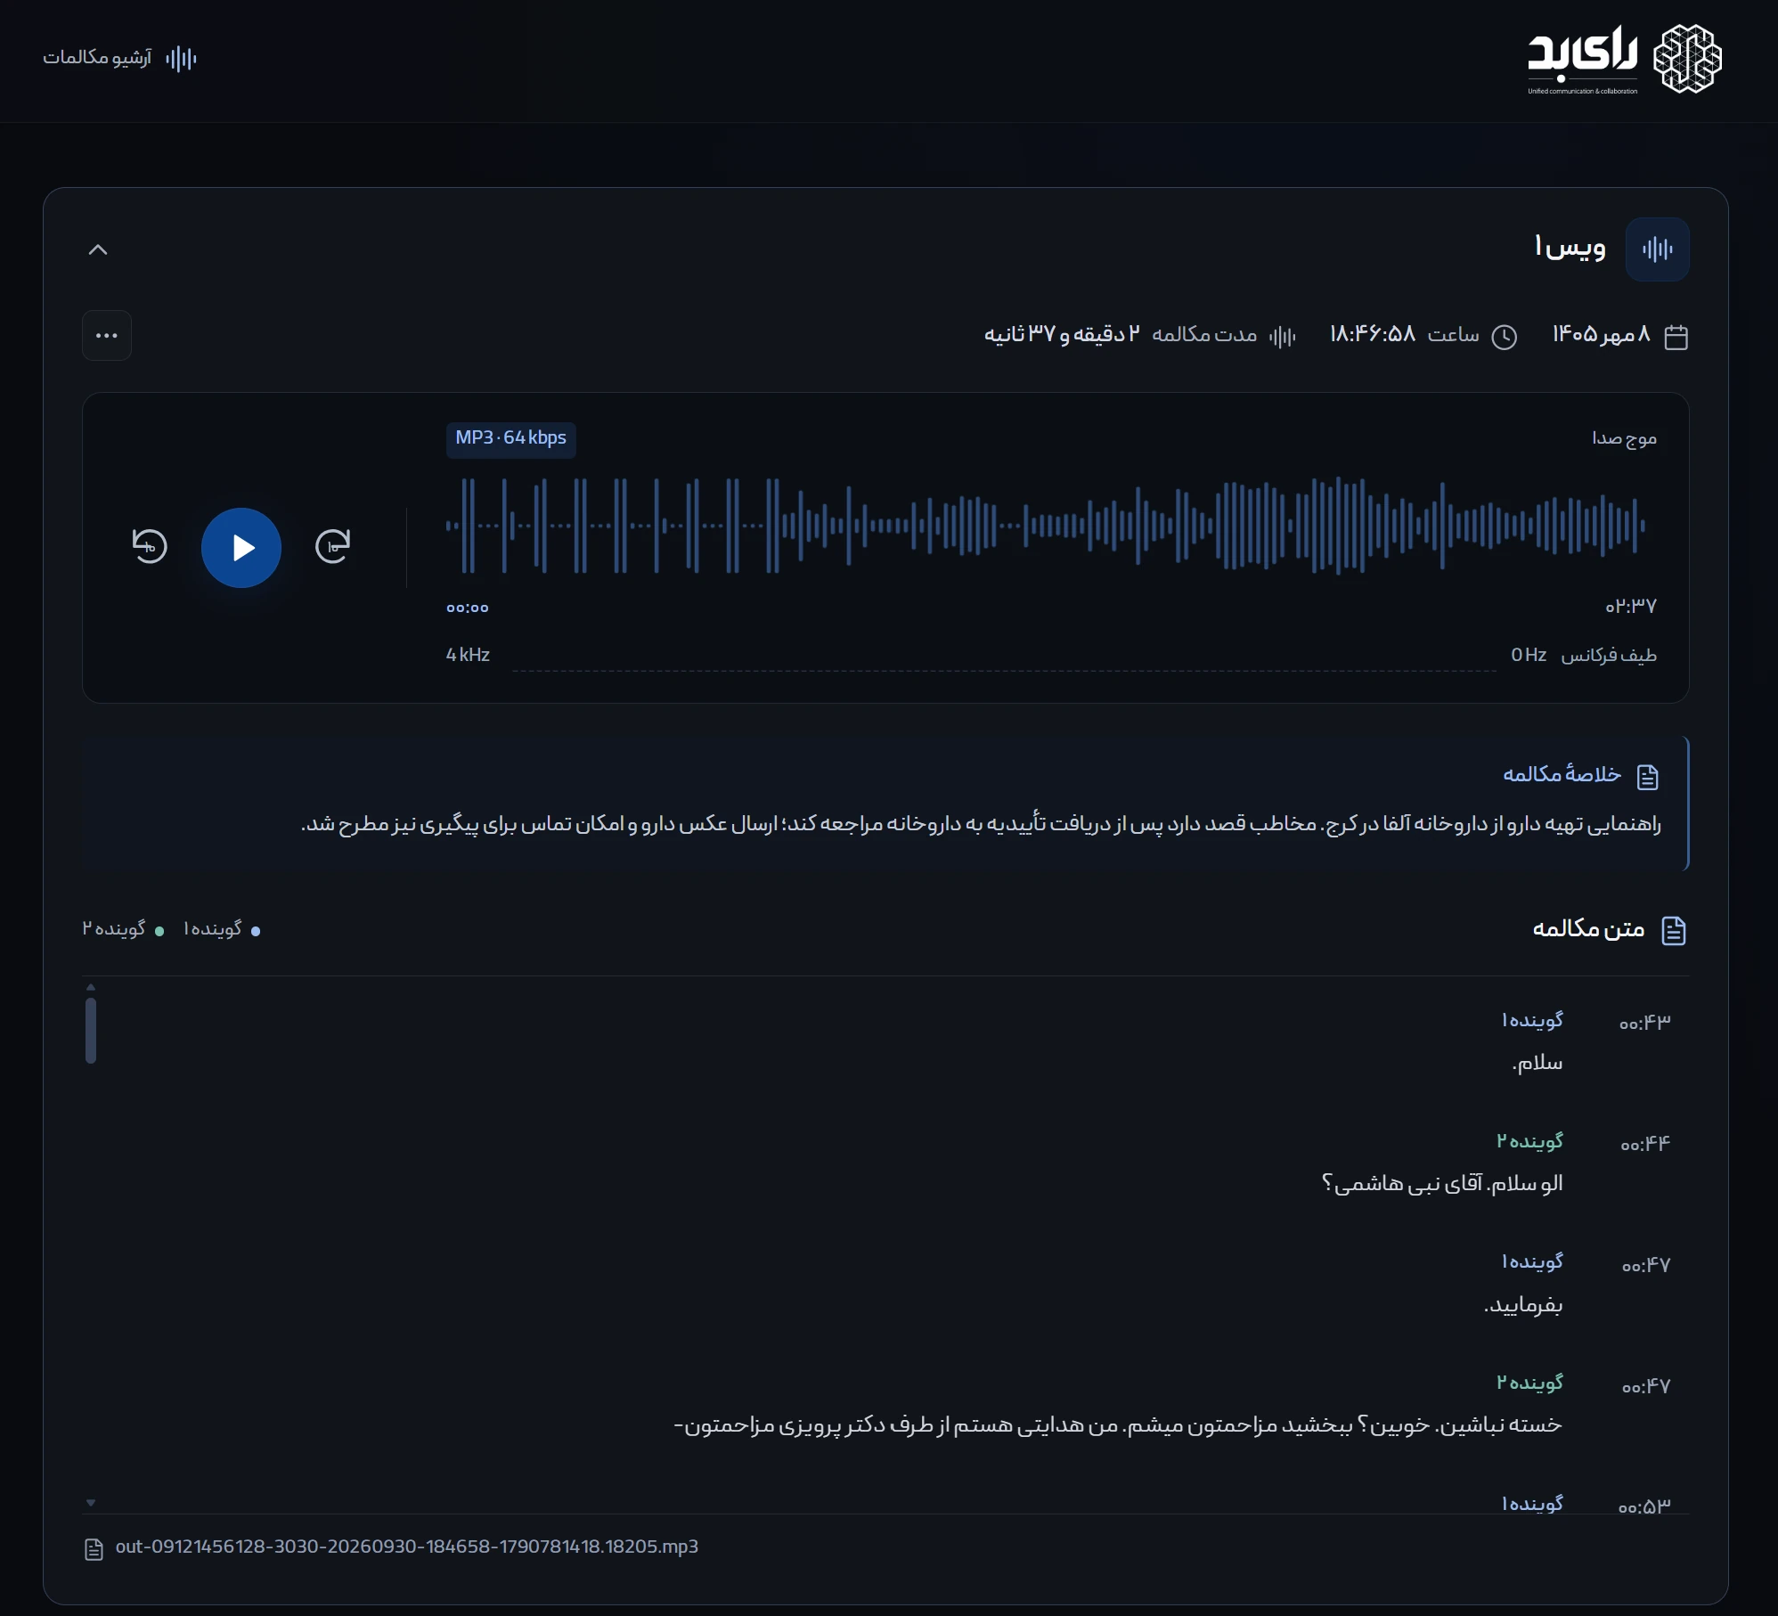Skip audio forward 10 seconds
This screenshot has height=1616, width=1778.
(x=333, y=546)
